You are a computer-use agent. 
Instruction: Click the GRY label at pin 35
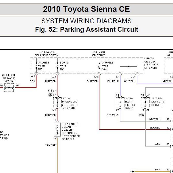point(158,144)
